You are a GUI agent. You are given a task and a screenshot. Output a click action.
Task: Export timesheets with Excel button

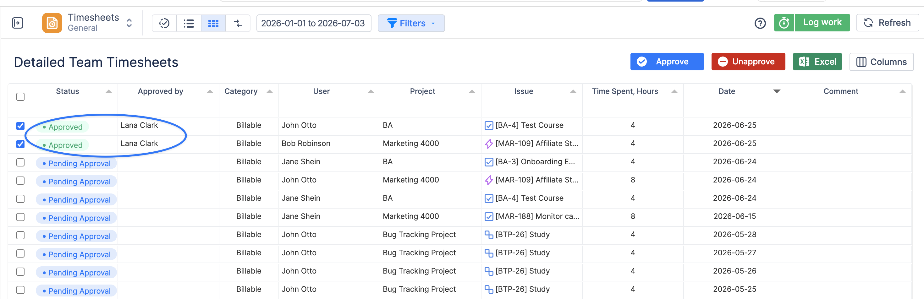point(817,62)
